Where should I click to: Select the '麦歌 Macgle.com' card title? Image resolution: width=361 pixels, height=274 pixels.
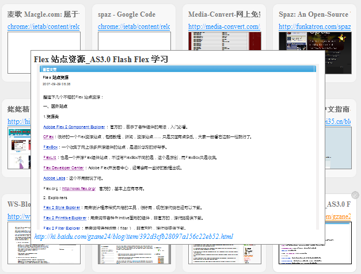pos(43,14)
